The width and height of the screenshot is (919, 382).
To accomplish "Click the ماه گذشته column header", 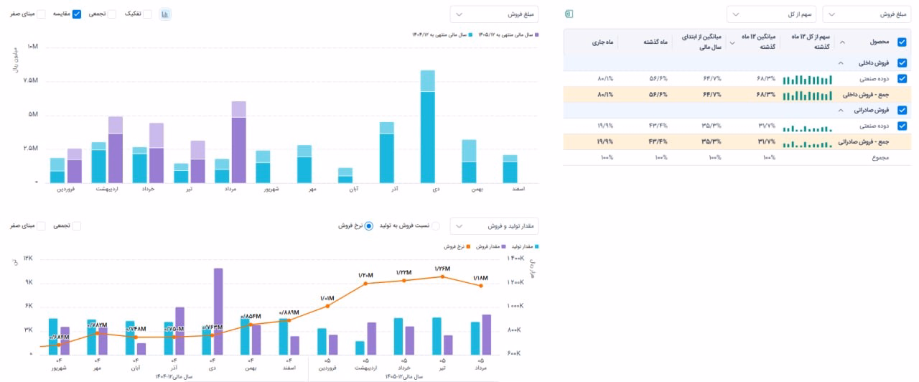I will (655, 42).
